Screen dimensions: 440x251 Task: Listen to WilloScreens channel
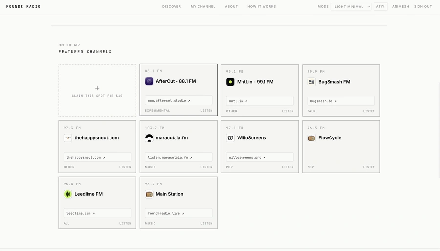pyautogui.click(x=287, y=167)
